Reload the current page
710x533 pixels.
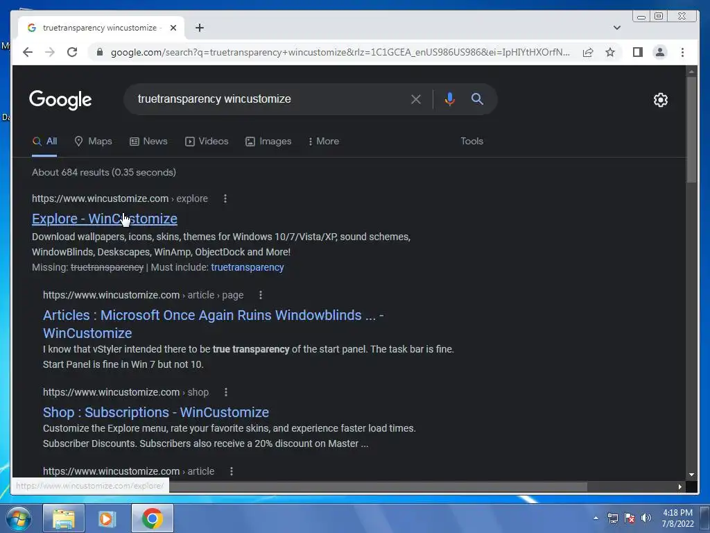[72, 52]
